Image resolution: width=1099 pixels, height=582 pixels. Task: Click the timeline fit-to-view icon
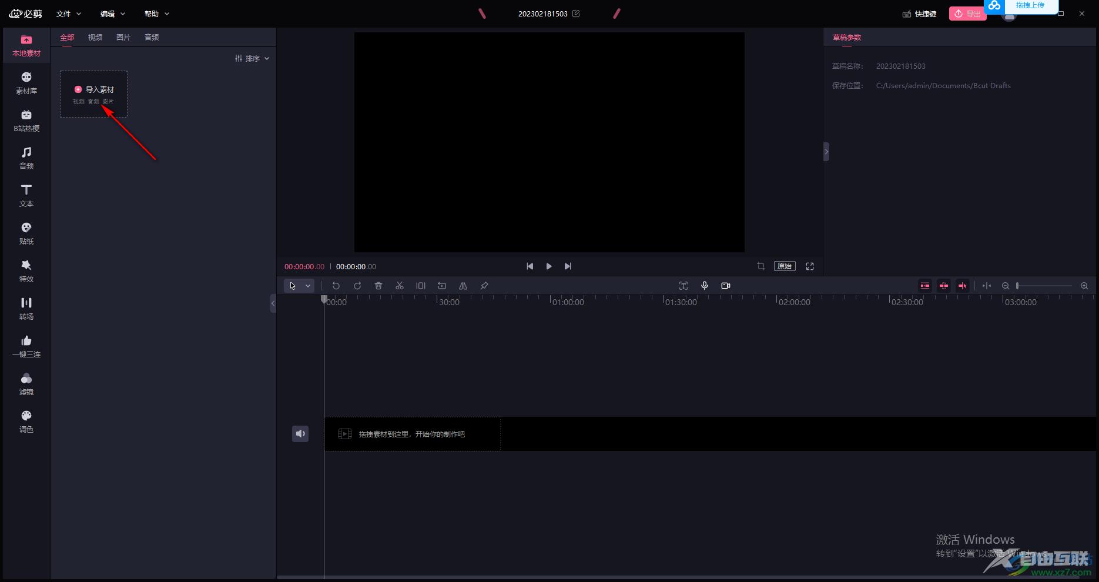point(987,286)
